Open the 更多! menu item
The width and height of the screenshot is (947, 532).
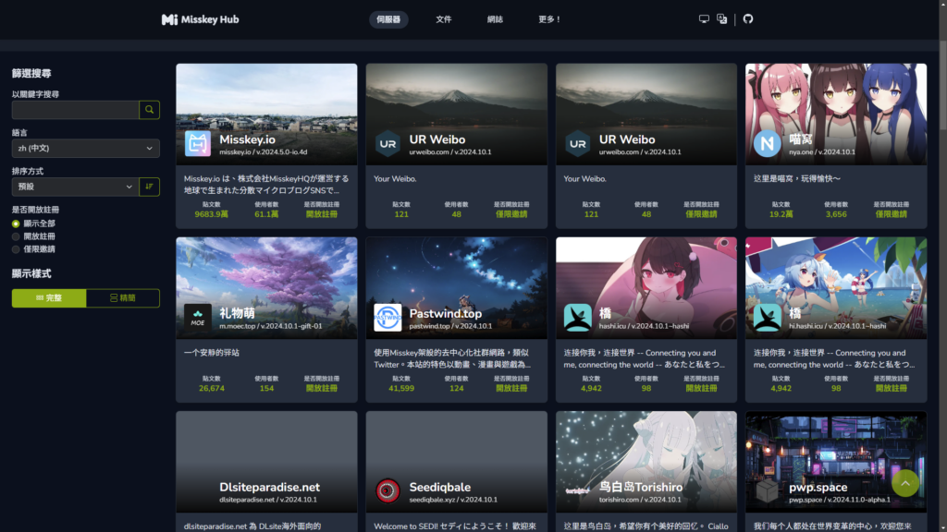click(549, 19)
